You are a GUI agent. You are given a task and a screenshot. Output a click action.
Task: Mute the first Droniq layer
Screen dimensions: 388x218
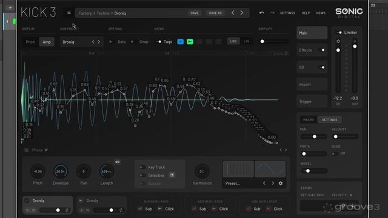(33, 210)
